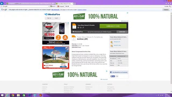Click the folder icon under file title
The width and height of the screenshot is (172, 97).
pos(81,27)
